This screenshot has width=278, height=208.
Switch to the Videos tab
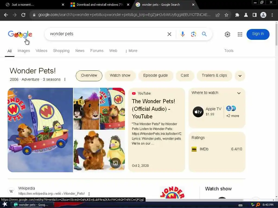41,51
